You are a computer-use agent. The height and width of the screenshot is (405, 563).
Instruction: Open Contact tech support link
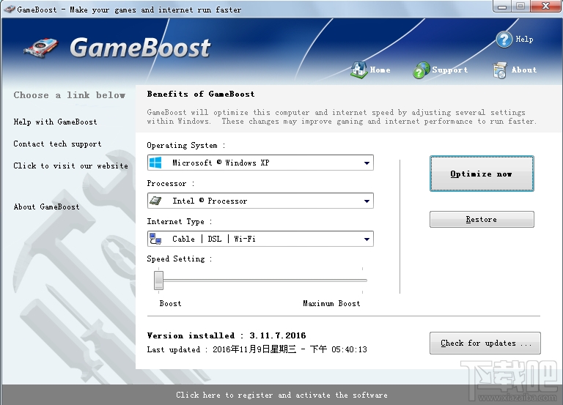[x=57, y=144]
